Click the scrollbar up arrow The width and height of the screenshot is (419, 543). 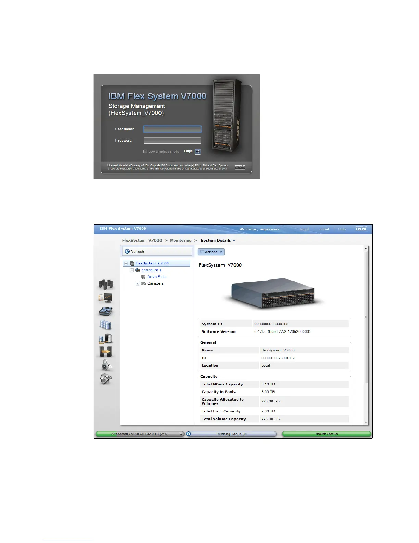pos(366,248)
